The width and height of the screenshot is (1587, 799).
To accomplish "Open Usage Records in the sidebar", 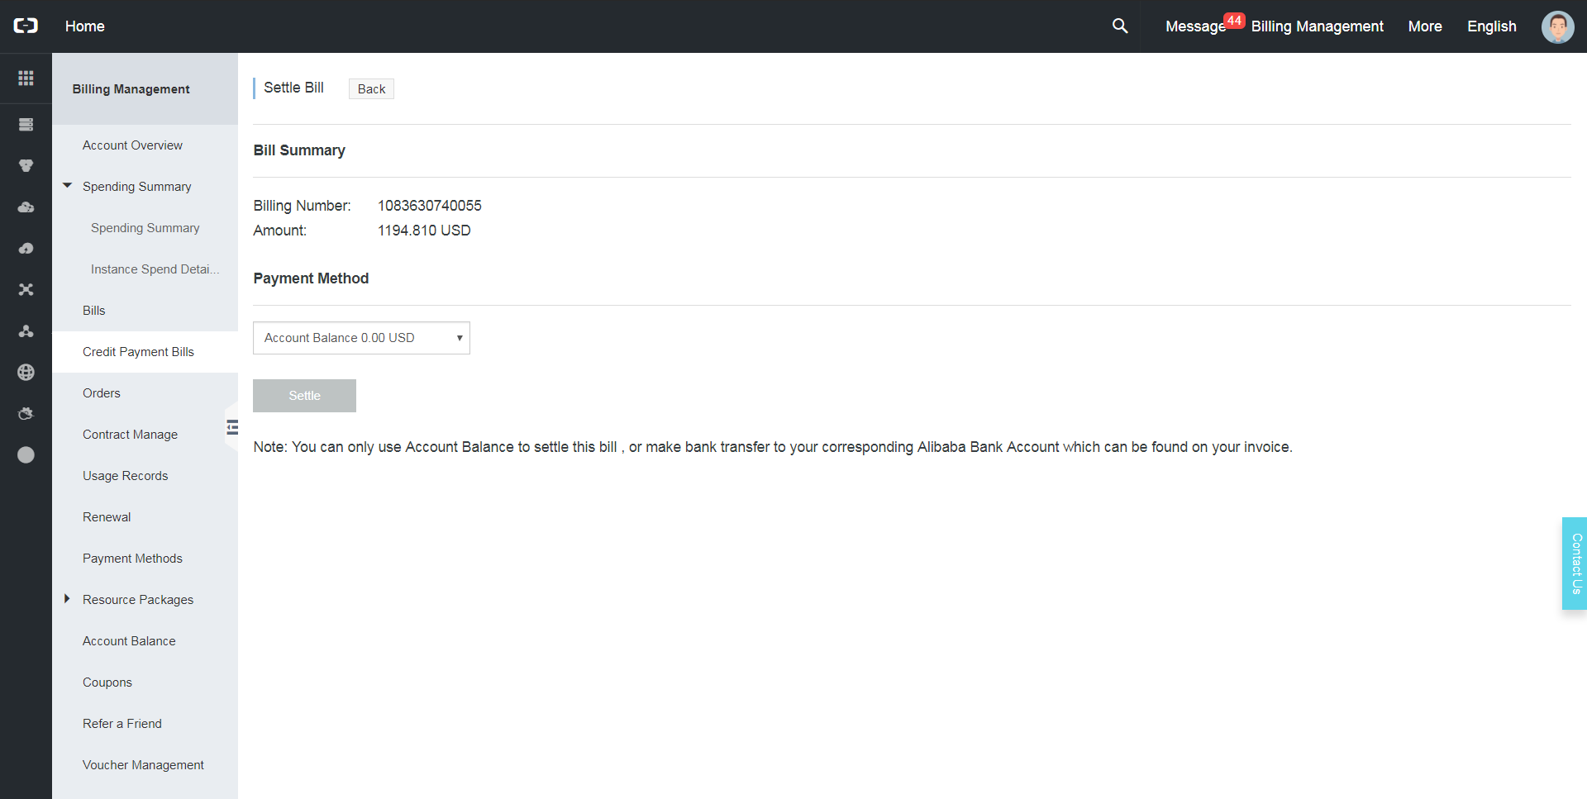I will (125, 476).
